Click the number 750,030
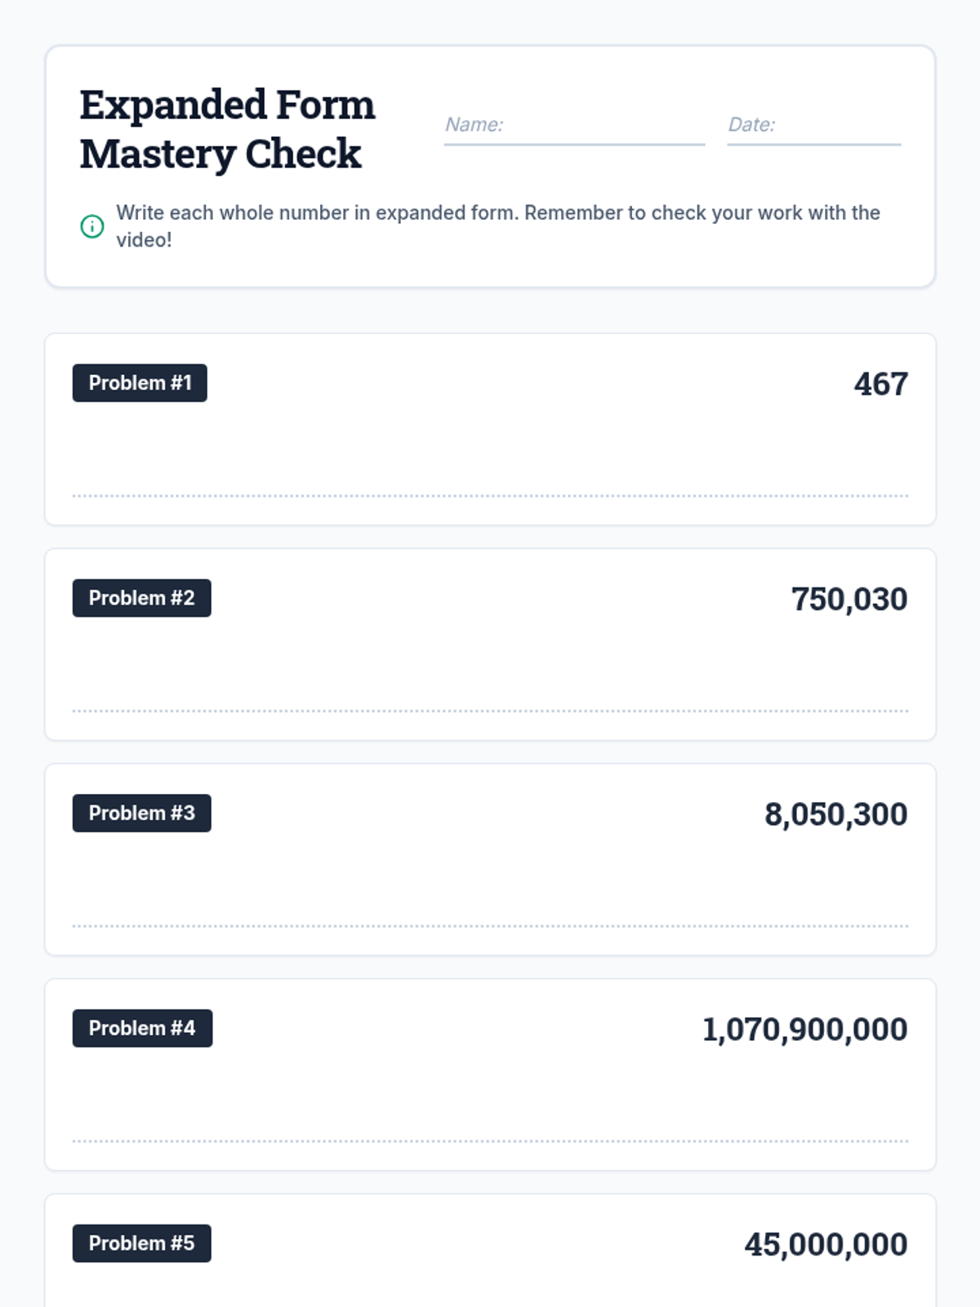Screen dimensions: 980x1307 (x=849, y=599)
